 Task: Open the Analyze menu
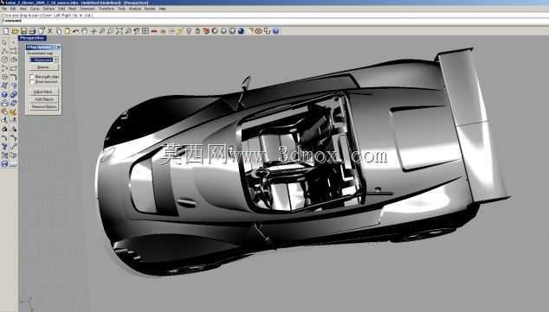coord(135,9)
